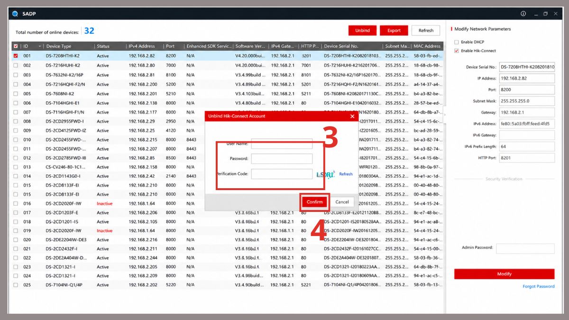Click the SADP logo icon in title bar
569x320 pixels.
point(15,14)
